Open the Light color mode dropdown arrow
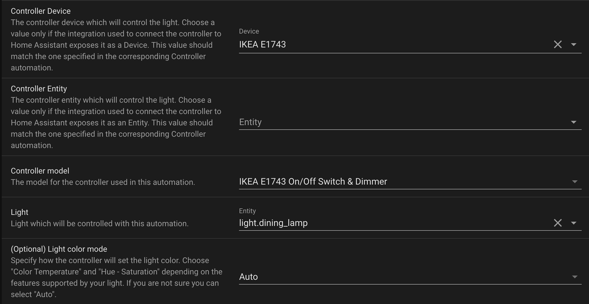The width and height of the screenshot is (589, 304). [x=574, y=276]
